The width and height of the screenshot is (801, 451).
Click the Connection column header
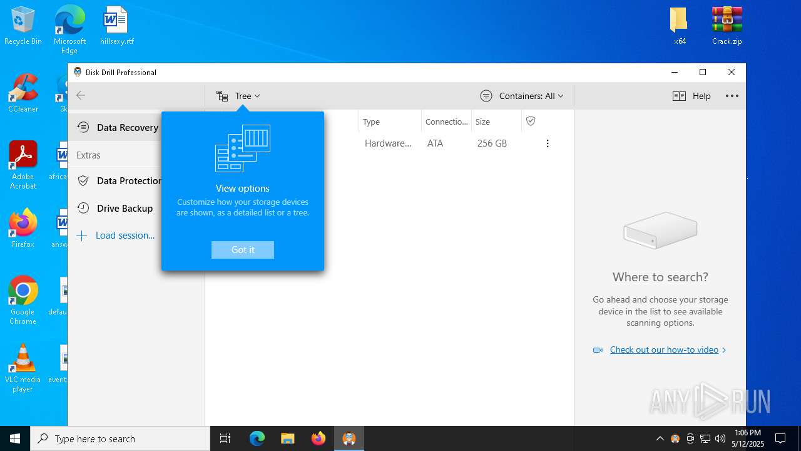447,122
